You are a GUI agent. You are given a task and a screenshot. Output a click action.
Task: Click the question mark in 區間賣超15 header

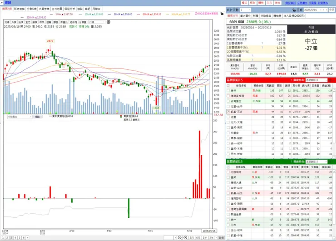[291, 162]
